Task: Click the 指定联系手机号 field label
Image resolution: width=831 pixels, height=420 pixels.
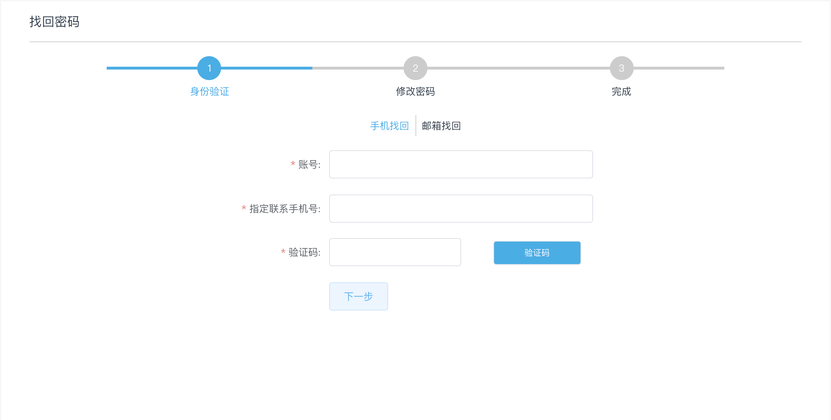Action: coord(284,209)
